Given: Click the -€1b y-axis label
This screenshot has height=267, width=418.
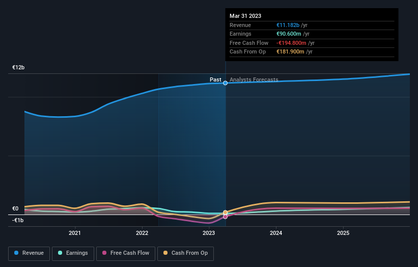Looking at the screenshot, I should (x=18, y=220).
